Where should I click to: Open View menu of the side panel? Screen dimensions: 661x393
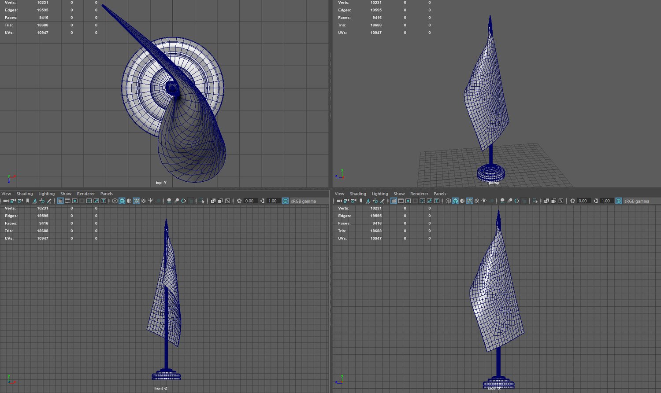point(339,194)
